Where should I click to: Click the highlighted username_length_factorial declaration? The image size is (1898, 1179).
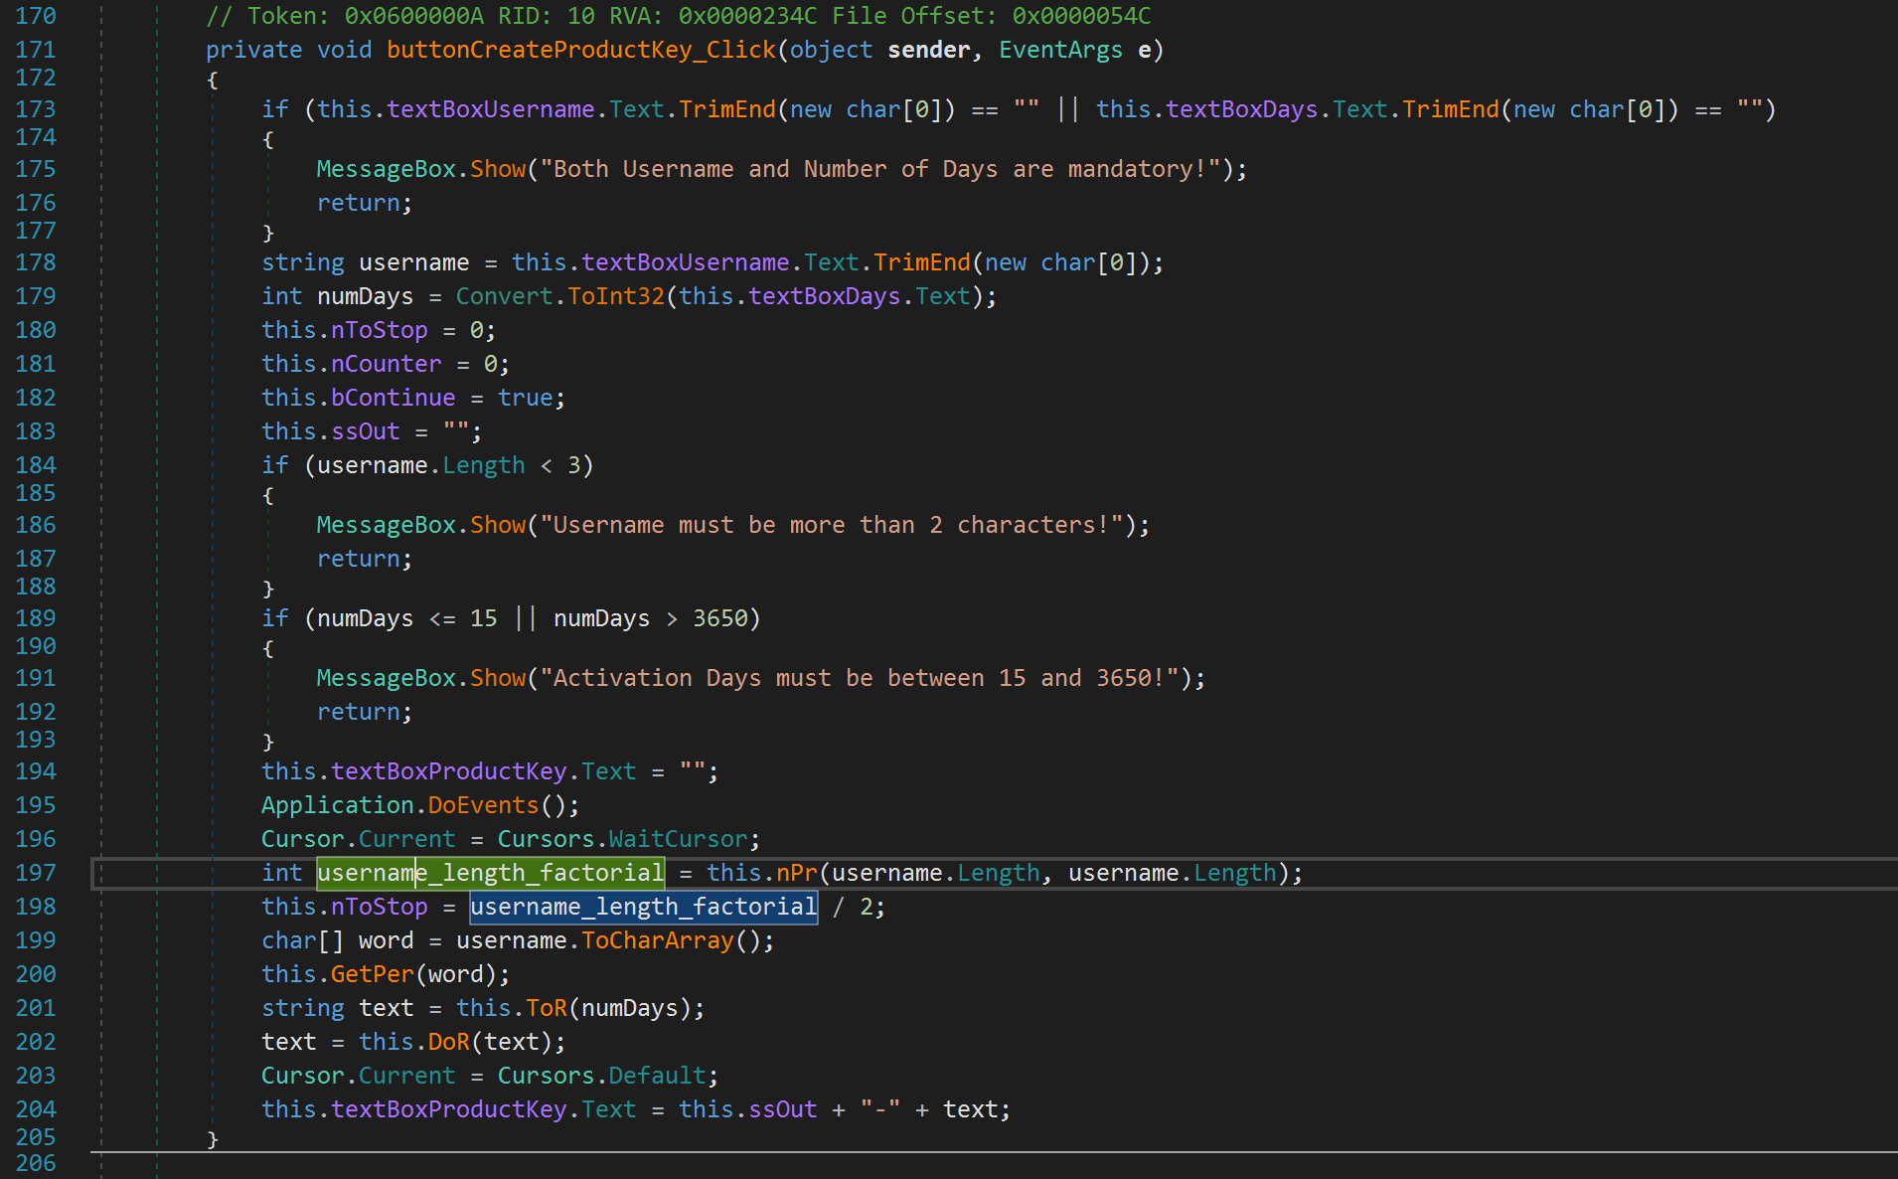click(490, 873)
